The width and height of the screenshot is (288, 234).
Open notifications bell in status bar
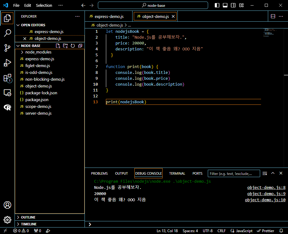pyautogui.click(x=281, y=231)
